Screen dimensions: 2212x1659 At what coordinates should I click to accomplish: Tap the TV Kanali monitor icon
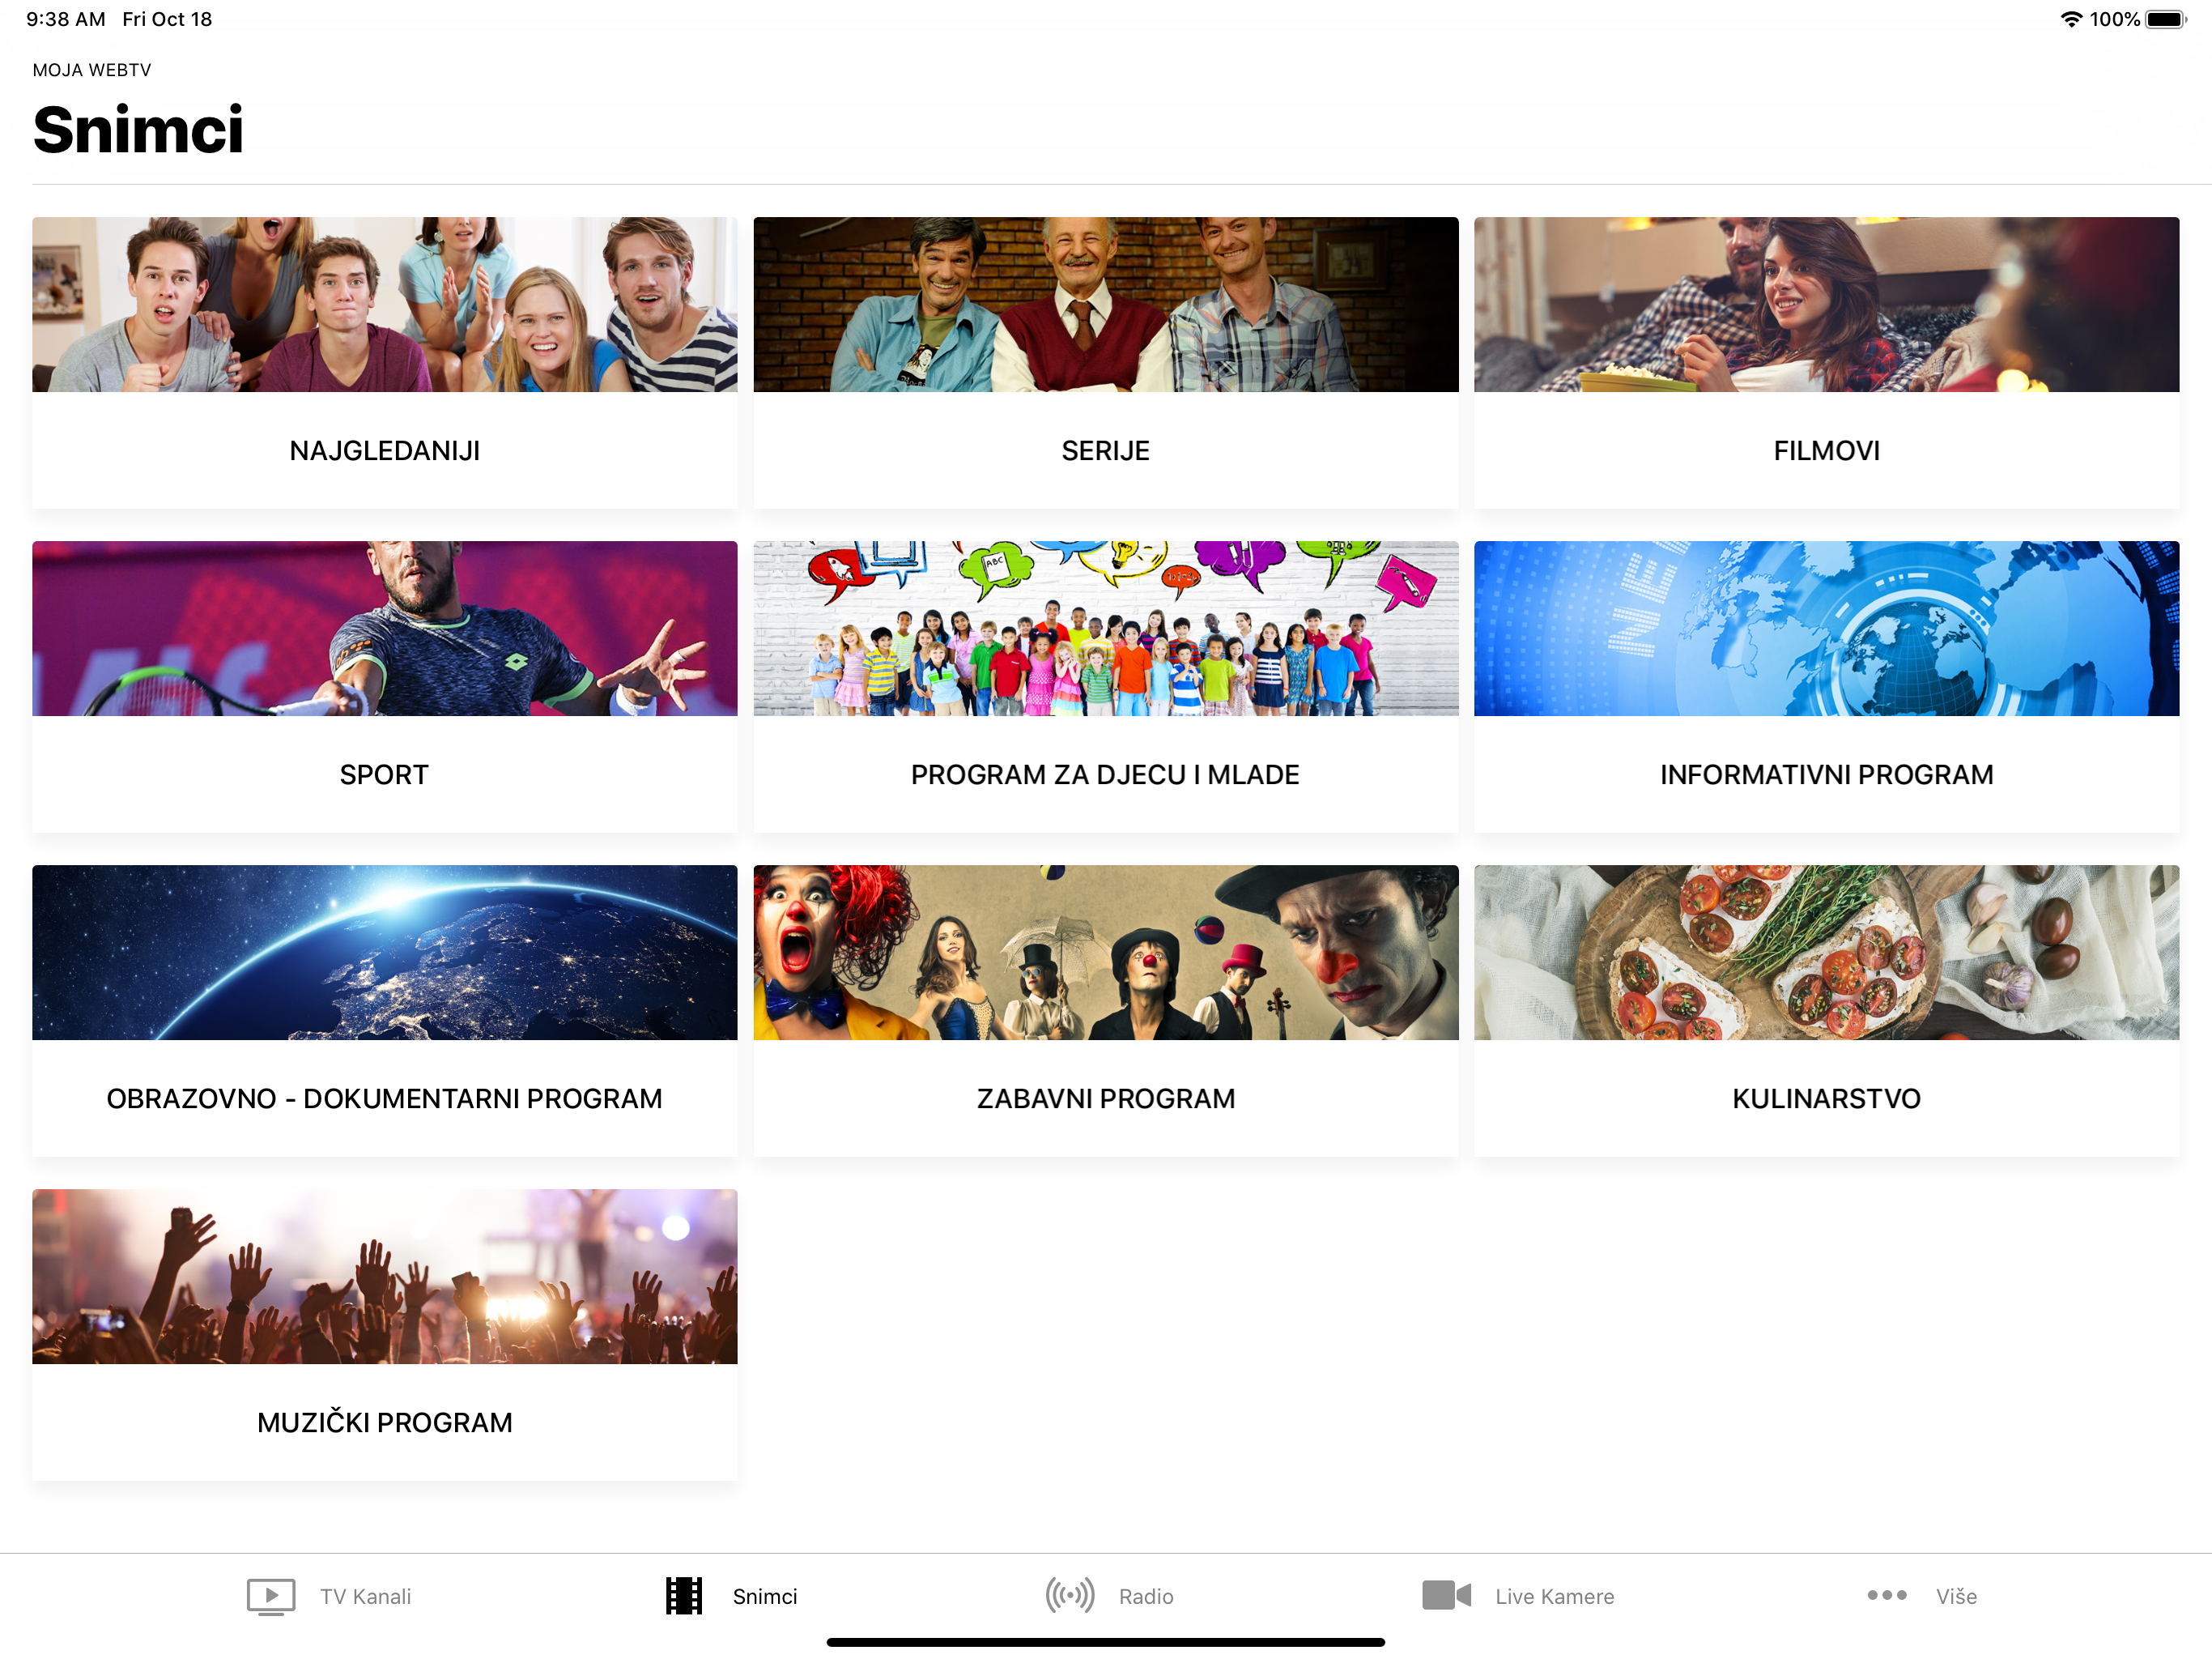point(271,1596)
